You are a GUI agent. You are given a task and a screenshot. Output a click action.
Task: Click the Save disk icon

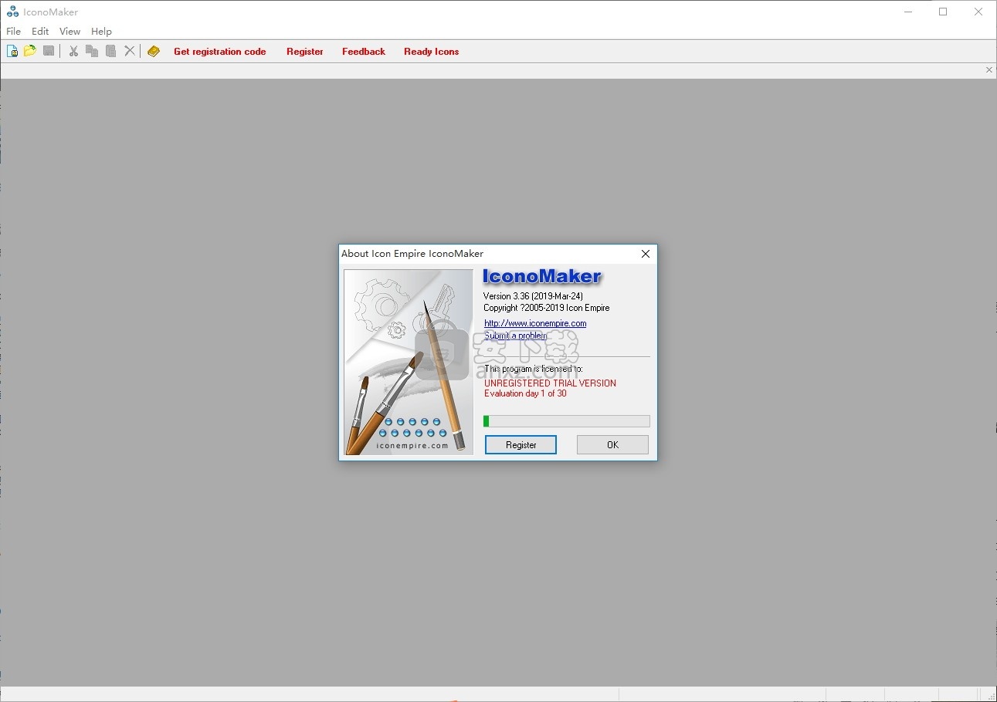point(49,51)
